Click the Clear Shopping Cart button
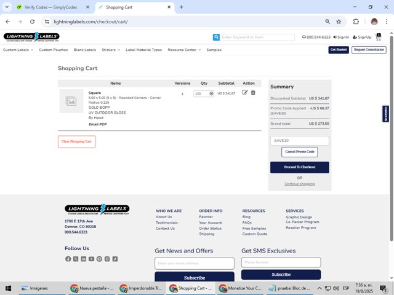This screenshot has height=295, width=394. click(x=76, y=142)
